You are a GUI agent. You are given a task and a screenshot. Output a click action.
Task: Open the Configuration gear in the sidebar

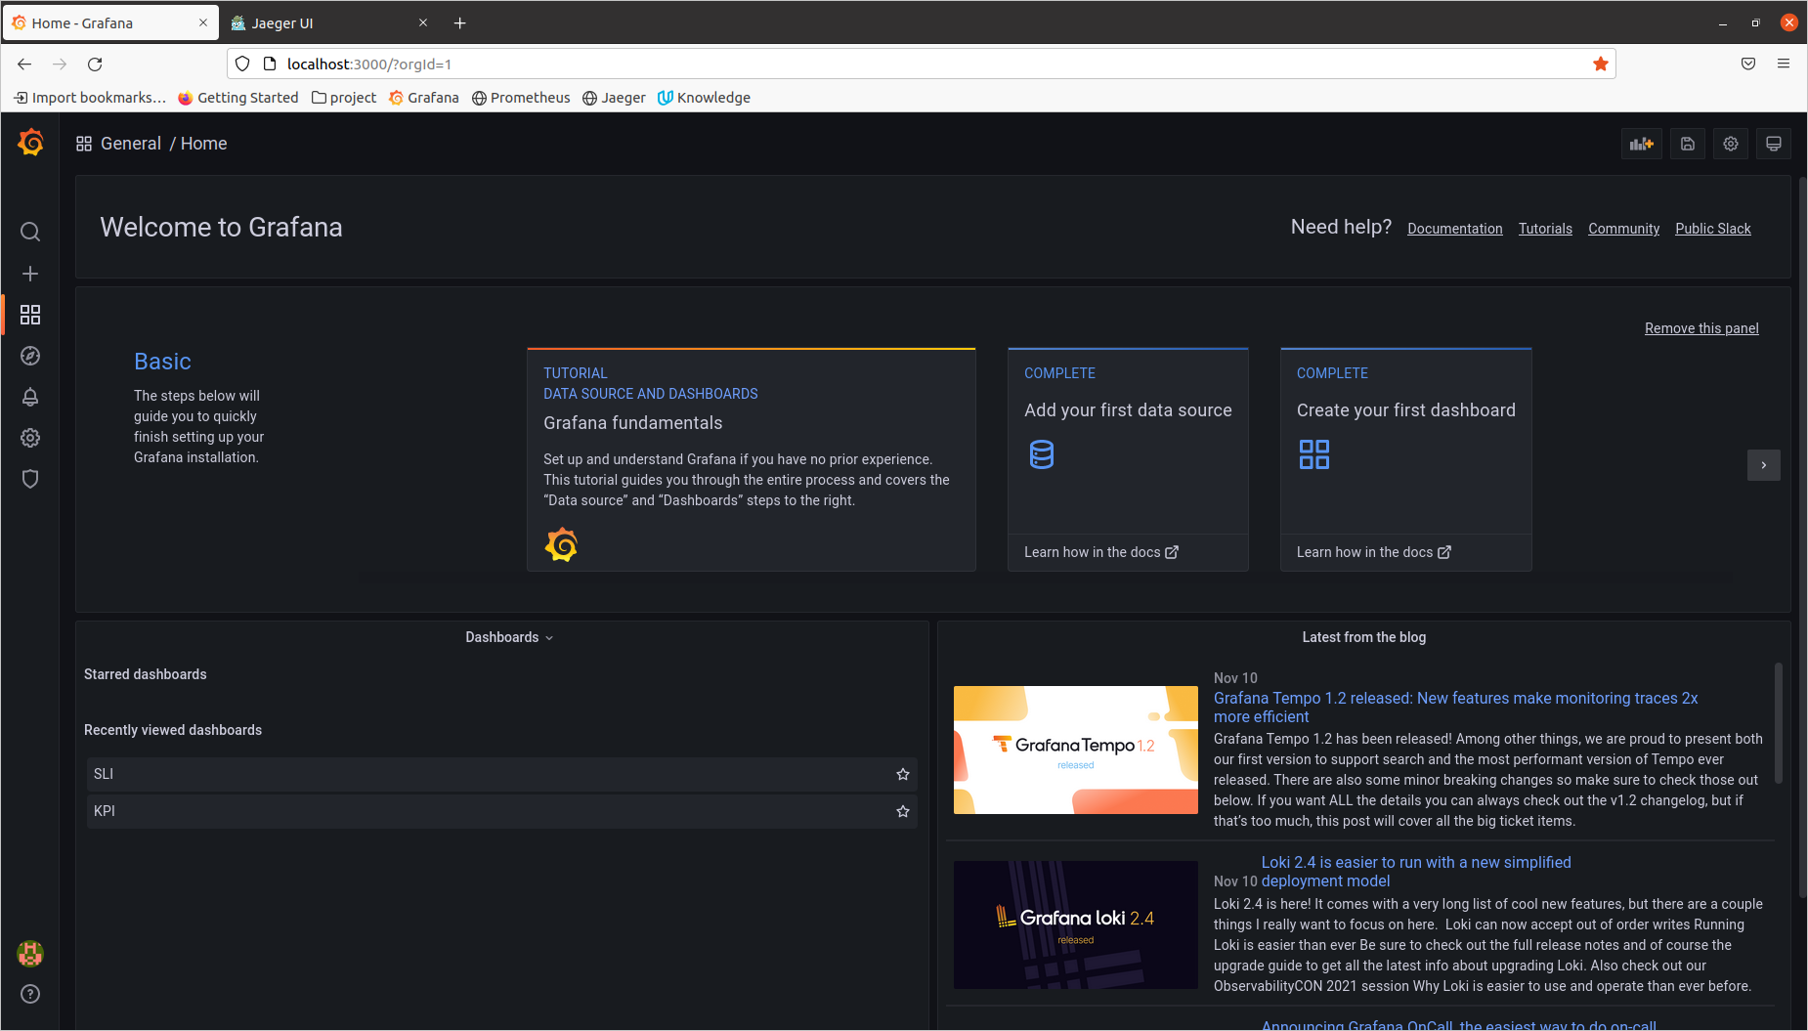click(30, 438)
